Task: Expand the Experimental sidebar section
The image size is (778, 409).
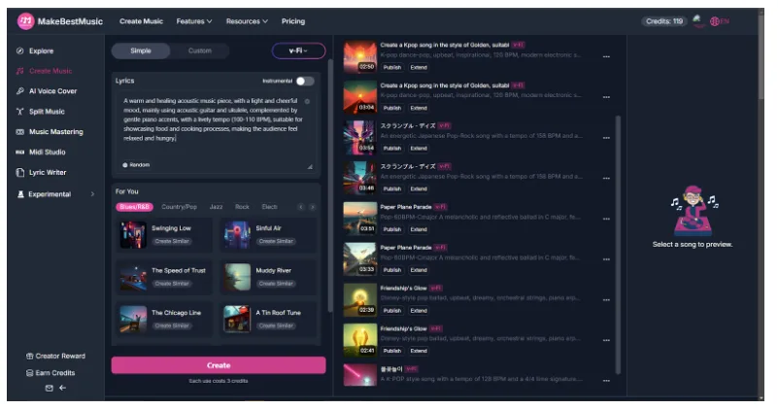Action: [x=56, y=194]
